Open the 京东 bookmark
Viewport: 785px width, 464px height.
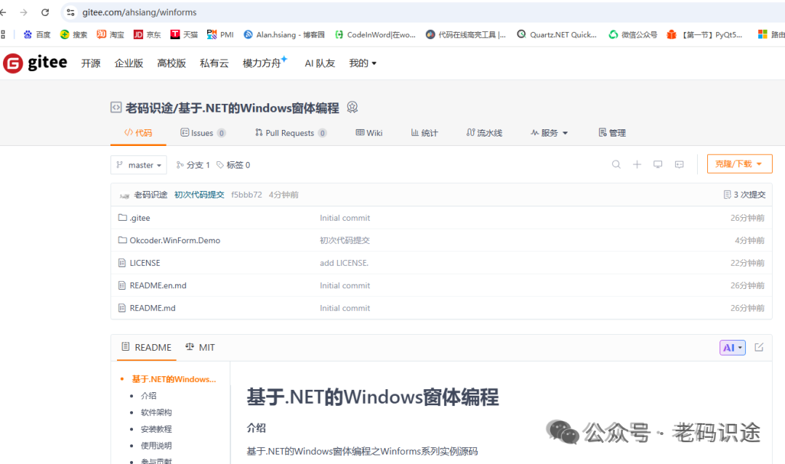click(147, 35)
